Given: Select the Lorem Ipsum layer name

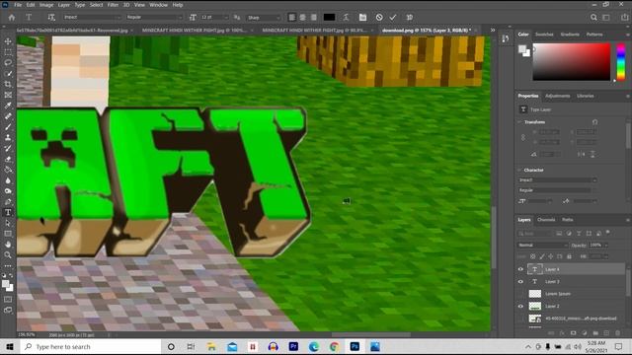Looking at the screenshot, I should pos(558,294).
